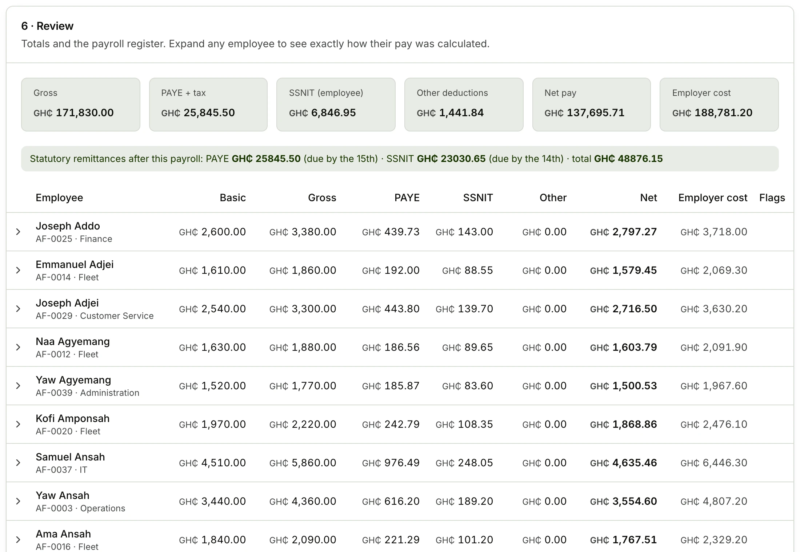Click the PAYE remittance amount GH₵ 25845.50
The width and height of the screenshot is (800, 552).
pyautogui.click(x=266, y=159)
